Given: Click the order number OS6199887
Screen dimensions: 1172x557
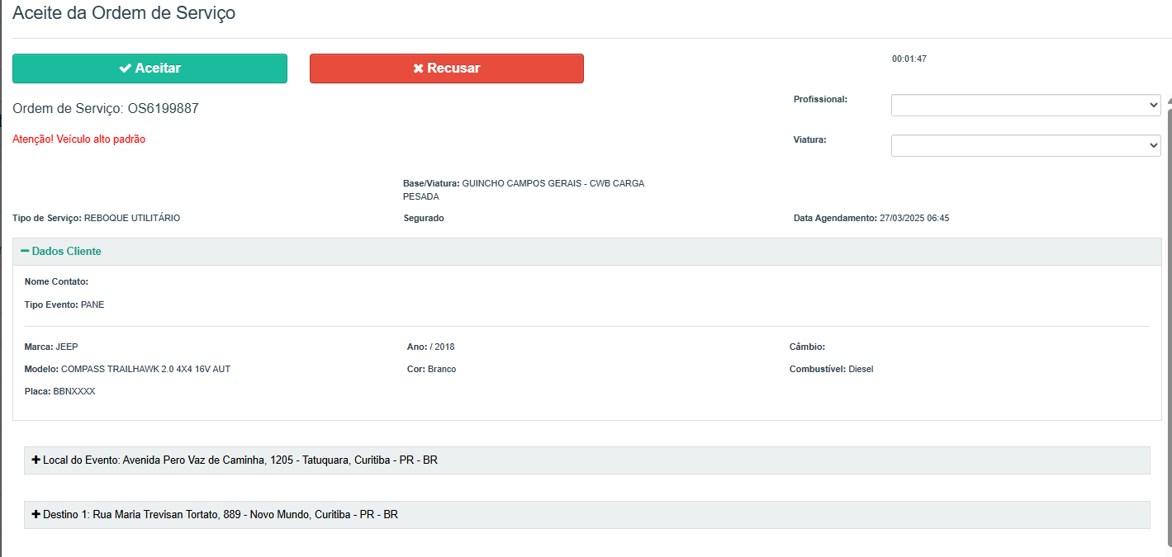Looking at the screenshot, I should point(163,108).
